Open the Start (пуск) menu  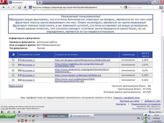[x=8, y=116]
